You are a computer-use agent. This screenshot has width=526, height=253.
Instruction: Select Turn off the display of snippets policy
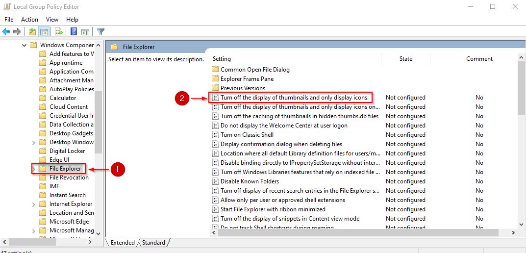pyautogui.click(x=290, y=219)
